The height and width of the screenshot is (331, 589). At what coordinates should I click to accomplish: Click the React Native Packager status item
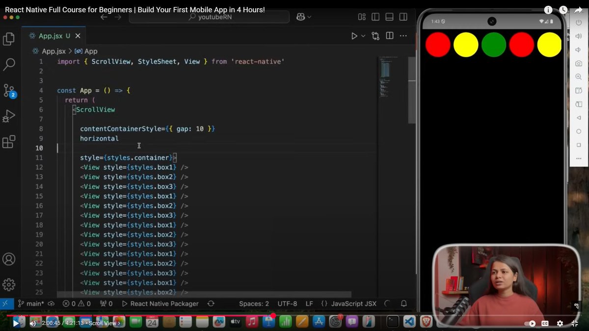[x=160, y=304]
